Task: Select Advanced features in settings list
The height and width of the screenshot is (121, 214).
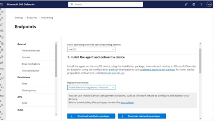Action: (x=31, y=51)
